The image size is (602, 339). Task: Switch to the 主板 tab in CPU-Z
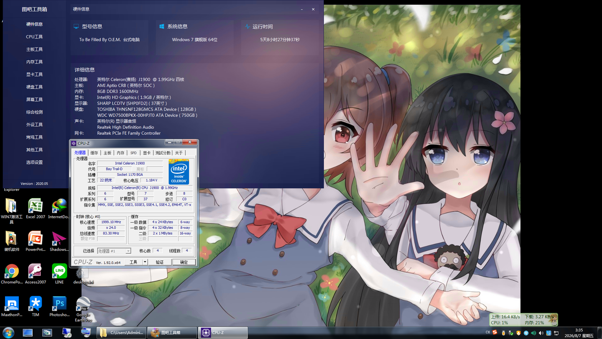pyautogui.click(x=107, y=153)
